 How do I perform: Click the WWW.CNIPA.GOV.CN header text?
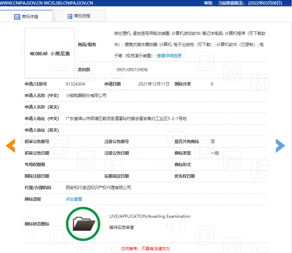(x=21, y=3)
